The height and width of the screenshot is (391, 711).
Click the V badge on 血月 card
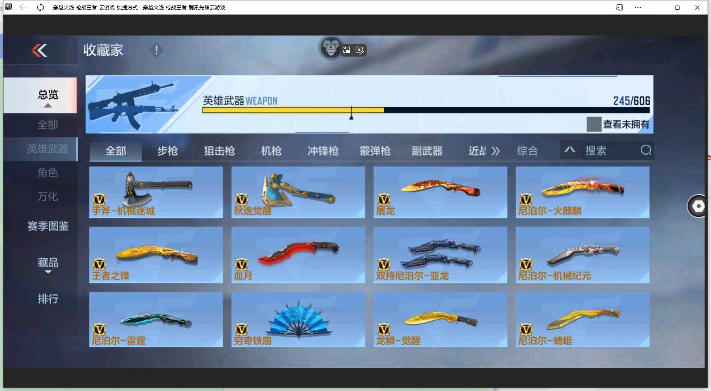pos(241,264)
